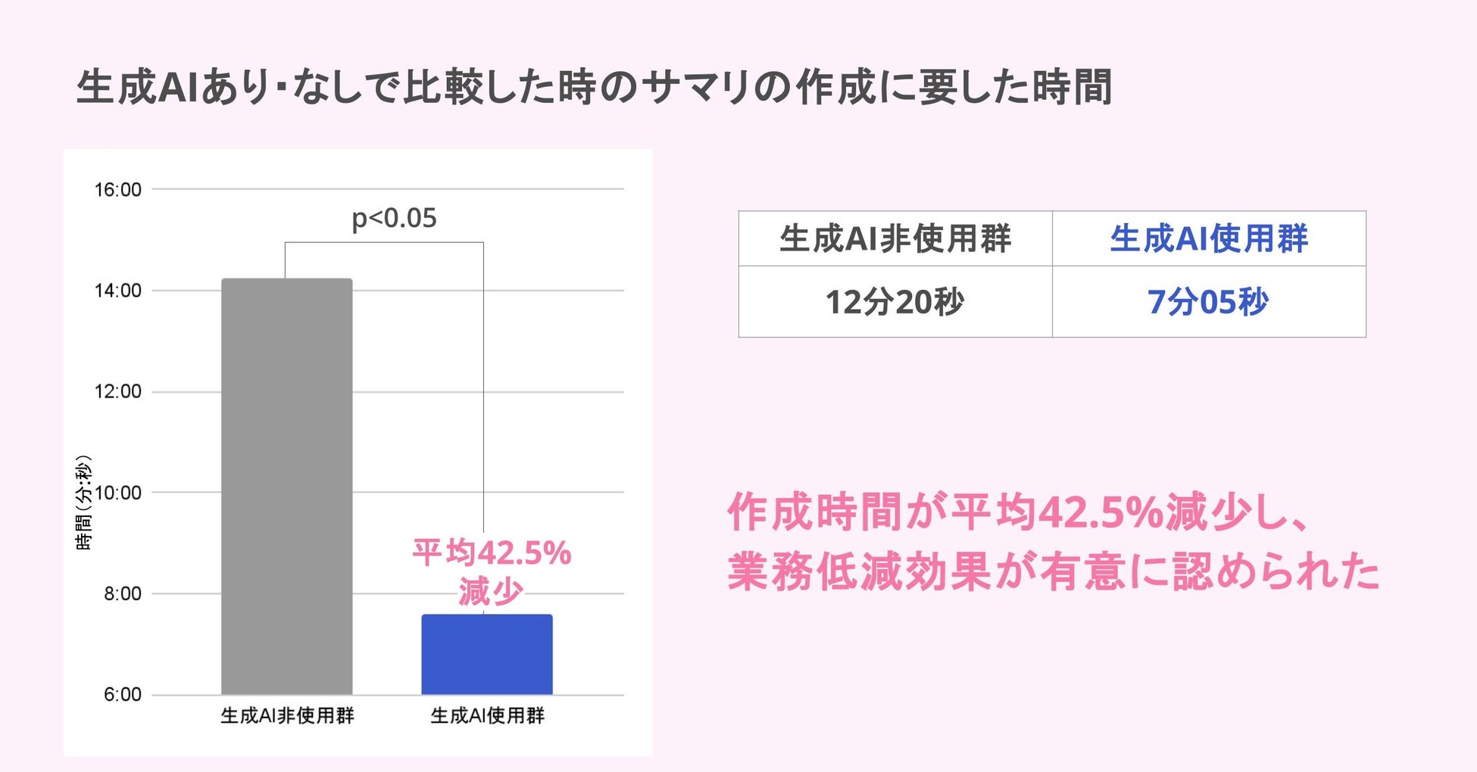Click the 10:00 y-axis label
The height and width of the screenshot is (772, 1477).
tap(117, 493)
